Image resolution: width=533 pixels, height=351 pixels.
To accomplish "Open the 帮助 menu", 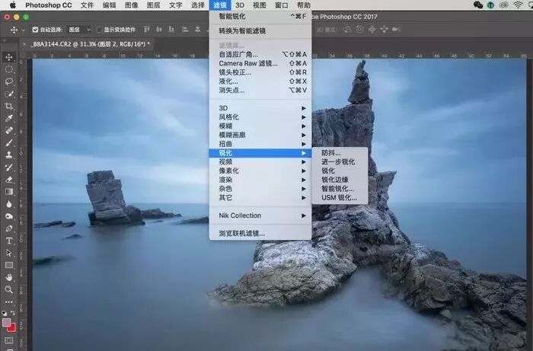I will 304,5.
